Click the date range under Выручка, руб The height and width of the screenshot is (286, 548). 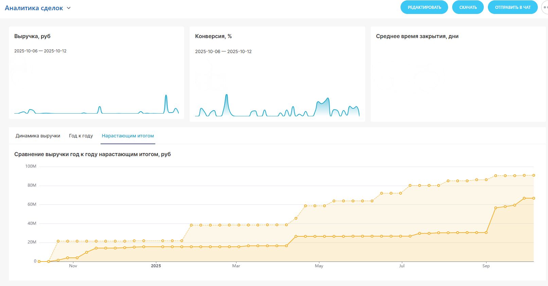[x=40, y=51]
